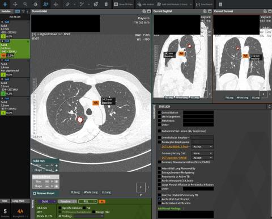Copy the Current Sagittal view icon
The width and height of the screenshot is (272, 219).
pos(205,11)
